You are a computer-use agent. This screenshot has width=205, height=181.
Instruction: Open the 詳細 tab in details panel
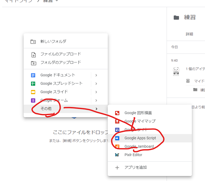189,34
